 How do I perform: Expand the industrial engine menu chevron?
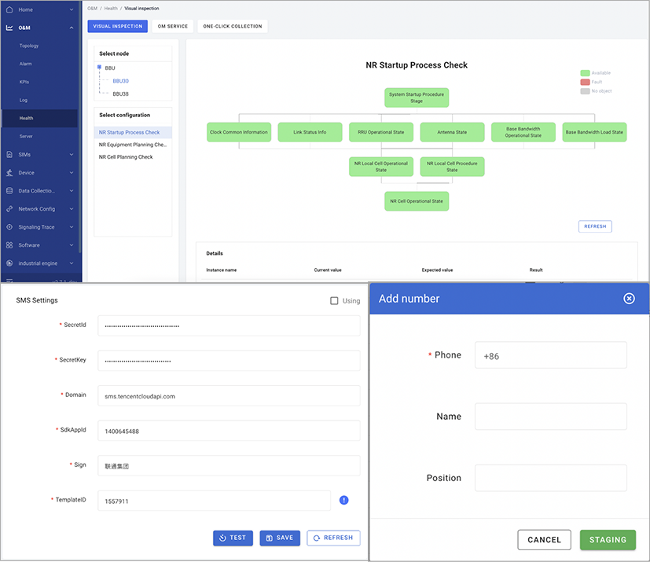pos(72,263)
